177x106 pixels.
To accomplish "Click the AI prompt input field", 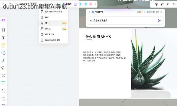I will coord(123,21).
